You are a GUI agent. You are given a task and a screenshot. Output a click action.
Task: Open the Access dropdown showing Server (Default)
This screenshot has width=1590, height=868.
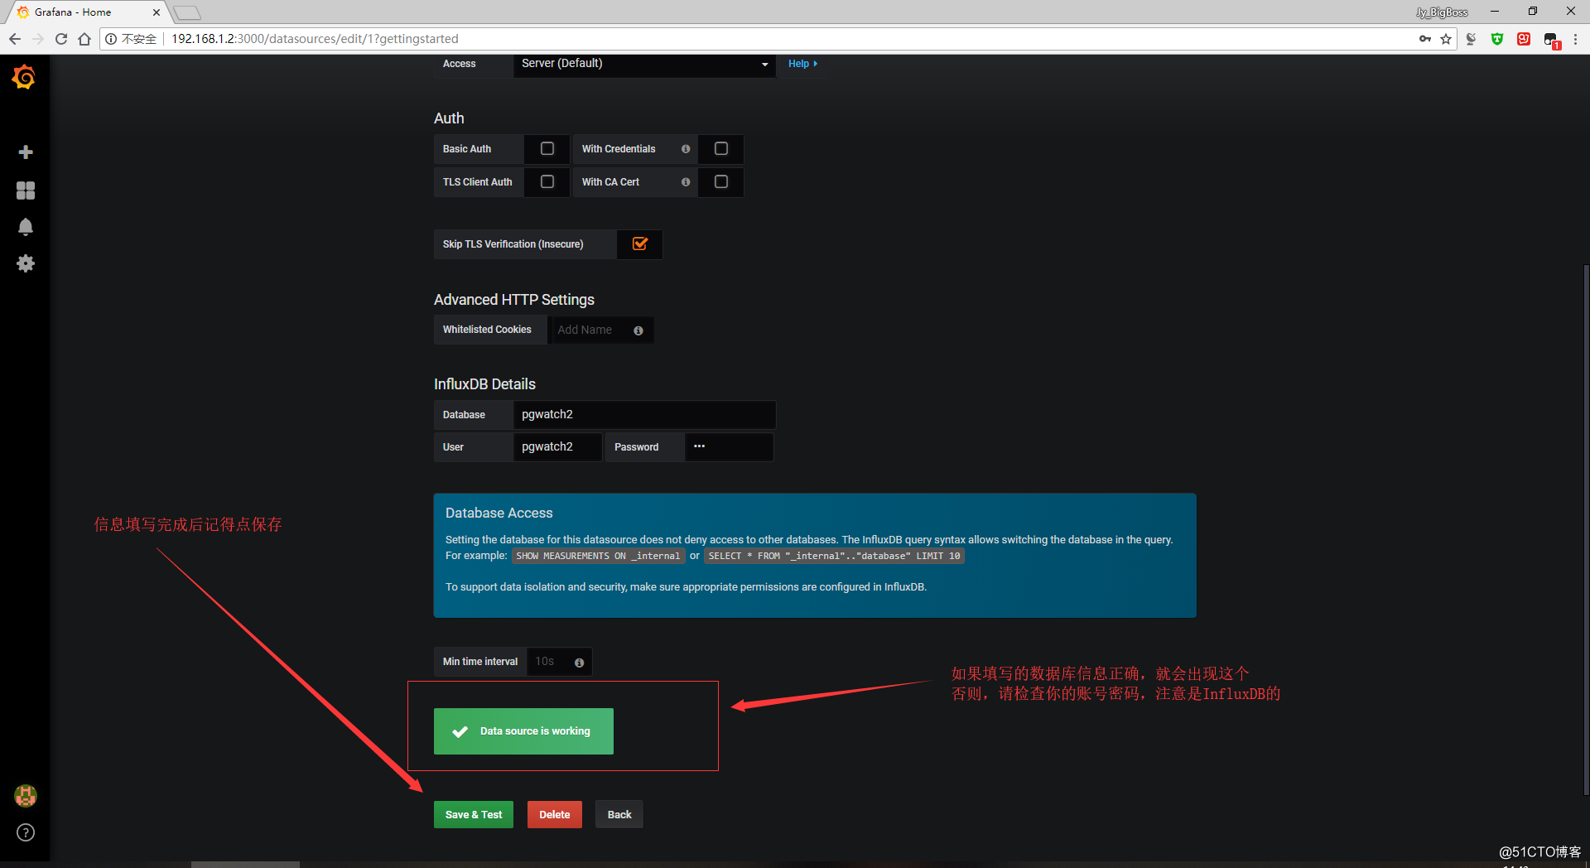tap(644, 64)
